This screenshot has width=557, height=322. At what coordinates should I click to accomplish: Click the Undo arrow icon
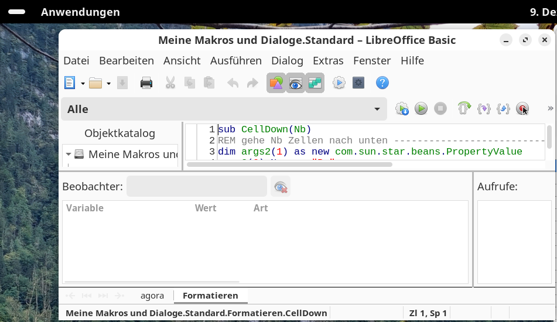[233, 83]
